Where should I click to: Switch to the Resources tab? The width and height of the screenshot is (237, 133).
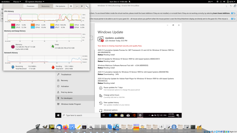point(46,6)
